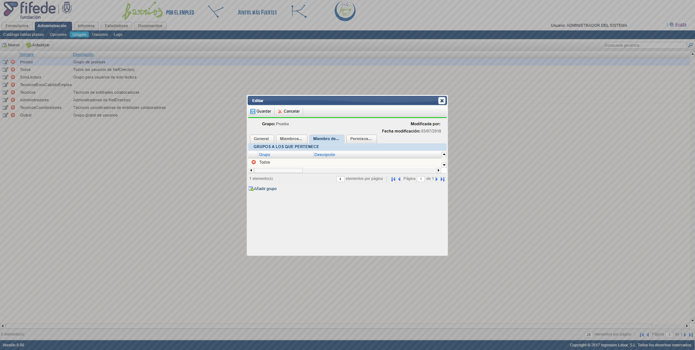Image resolution: width=695 pixels, height=350 pixels.
Task: Select the General tab in the dialog
Action: (261, 139)
